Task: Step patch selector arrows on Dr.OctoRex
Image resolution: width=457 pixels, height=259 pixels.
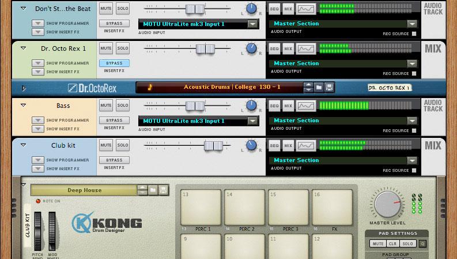Action: [x=308, y=87]
